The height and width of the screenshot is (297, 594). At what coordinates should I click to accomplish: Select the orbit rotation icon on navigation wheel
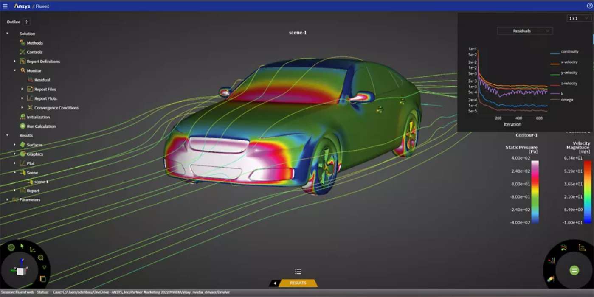point(11,247)
